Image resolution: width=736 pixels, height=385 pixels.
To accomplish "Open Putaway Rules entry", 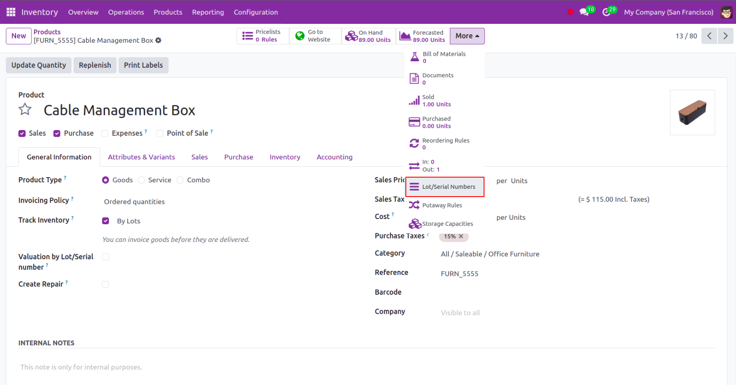I will [444, 205].
